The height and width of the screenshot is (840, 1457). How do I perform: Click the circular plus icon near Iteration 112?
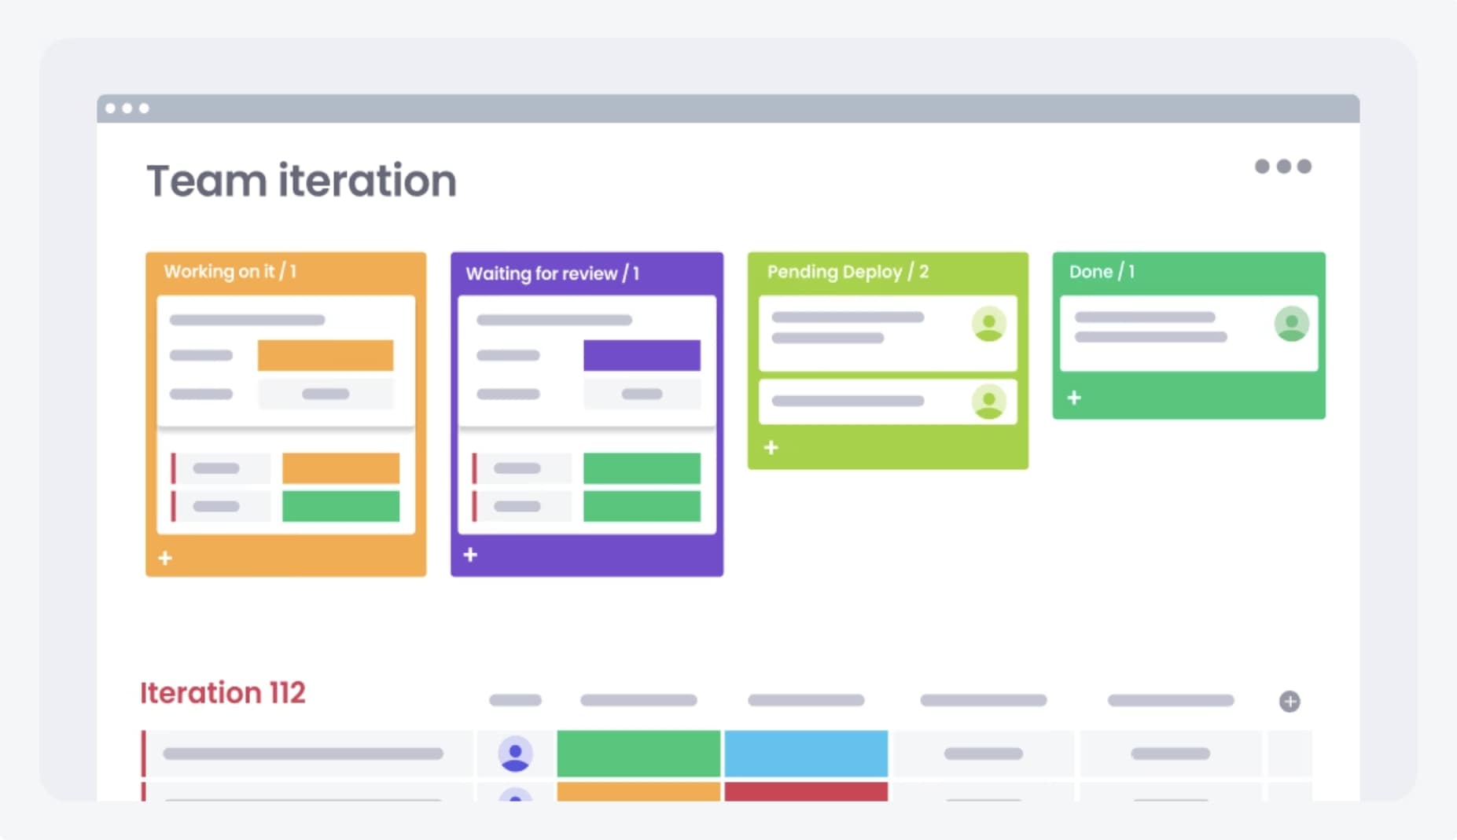[x=1290, y=702]
